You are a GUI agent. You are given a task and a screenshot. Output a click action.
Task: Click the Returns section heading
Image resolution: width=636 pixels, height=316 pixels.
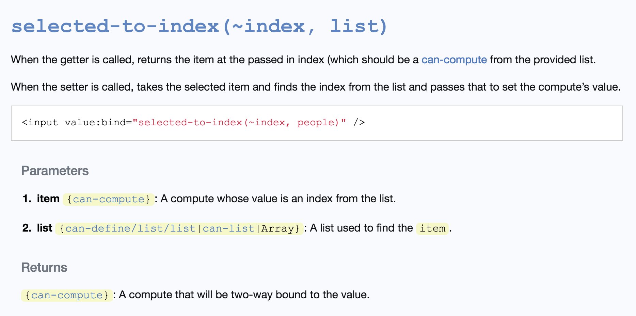[x=44, y=267]
